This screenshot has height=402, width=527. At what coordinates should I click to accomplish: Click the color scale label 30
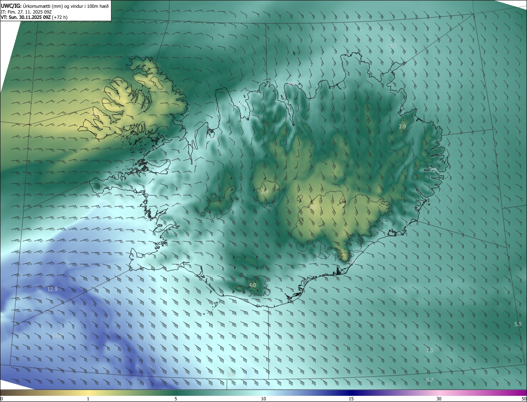point(439,399)
